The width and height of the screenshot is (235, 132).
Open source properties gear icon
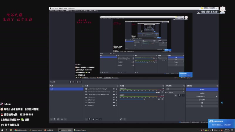point(93,119)
